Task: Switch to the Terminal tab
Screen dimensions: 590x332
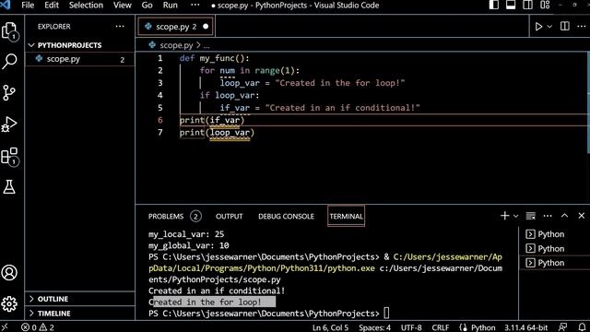Action: [x=347, y=216]
